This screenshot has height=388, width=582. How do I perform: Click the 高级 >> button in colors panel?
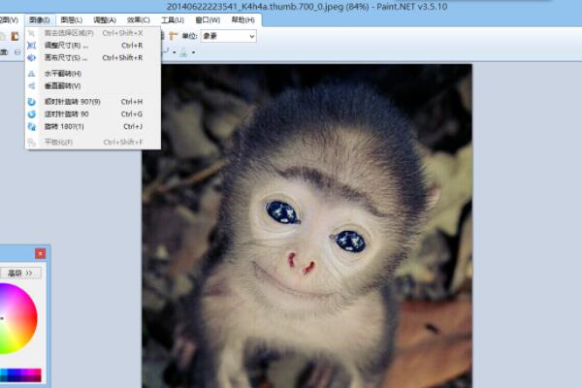pos(20,274)
